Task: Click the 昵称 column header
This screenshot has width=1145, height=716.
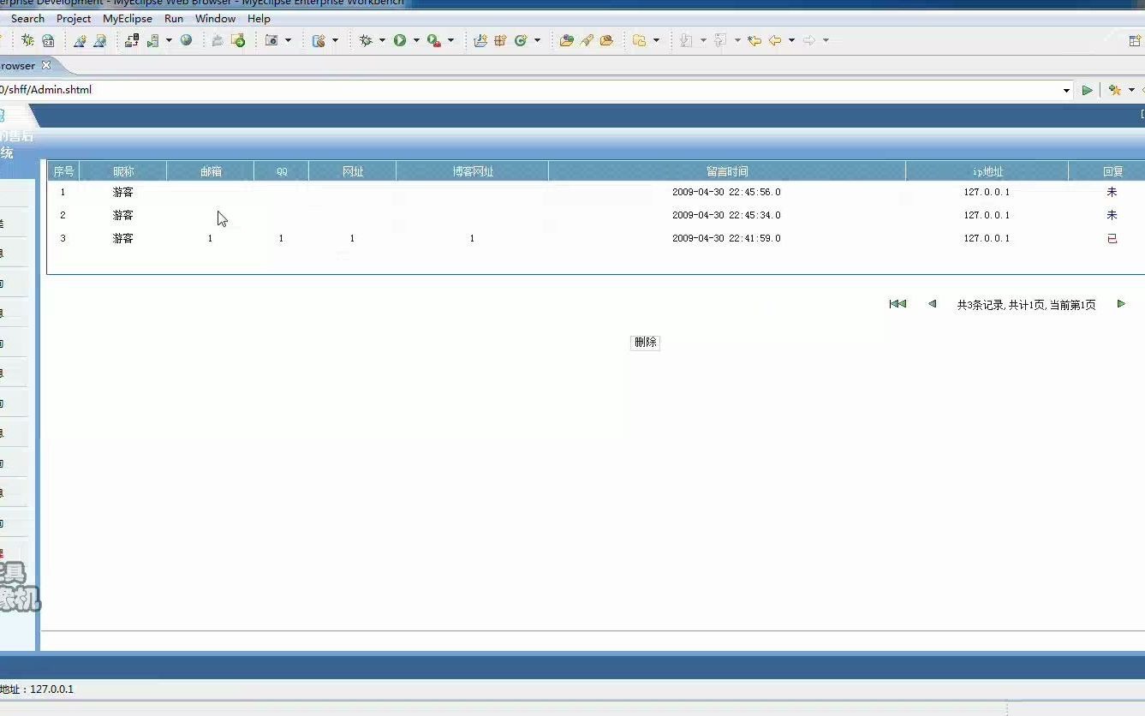Action: click(123, 171)
